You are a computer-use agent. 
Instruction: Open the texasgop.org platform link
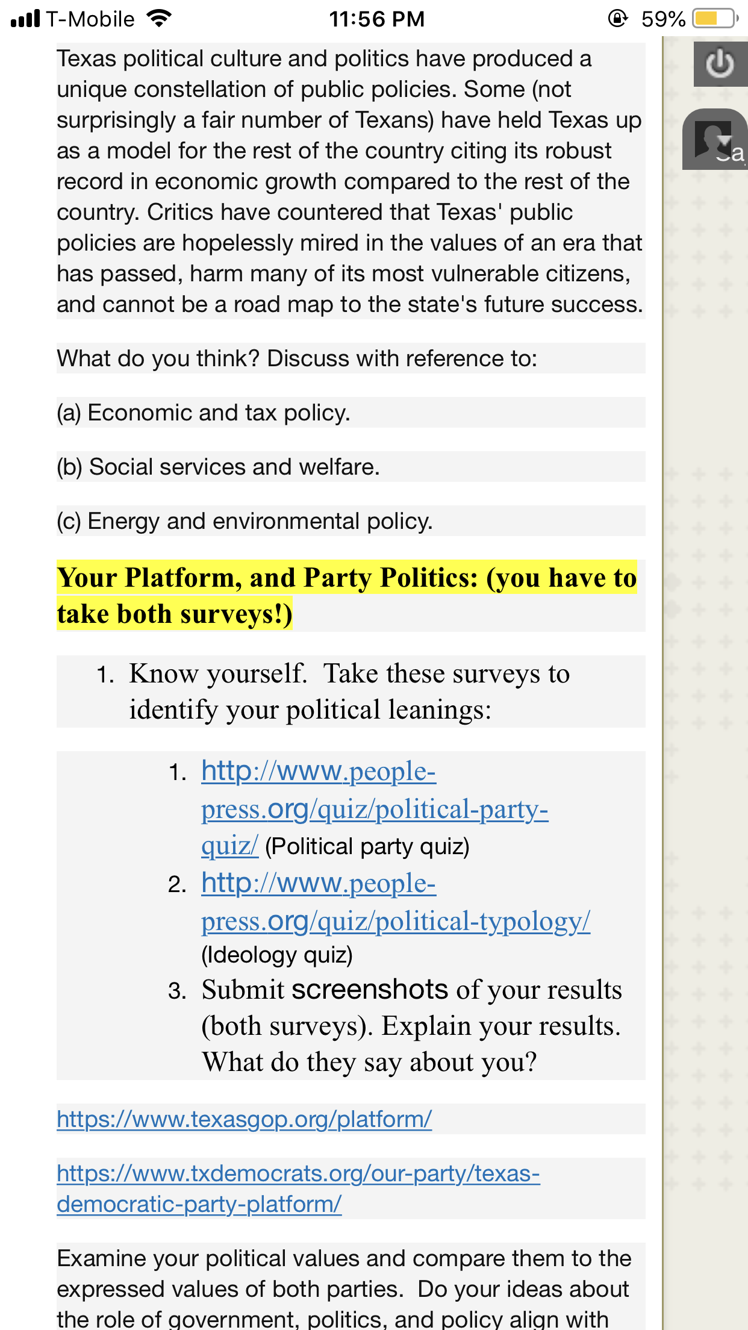click(245, 1119)
